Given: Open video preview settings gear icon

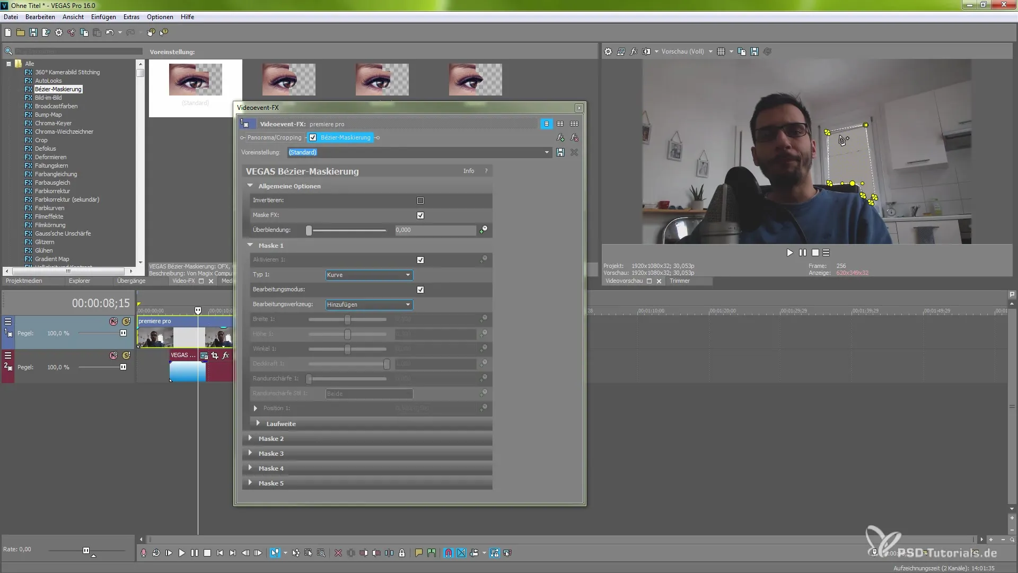Looking at the screenshot, I should (608, 51).
